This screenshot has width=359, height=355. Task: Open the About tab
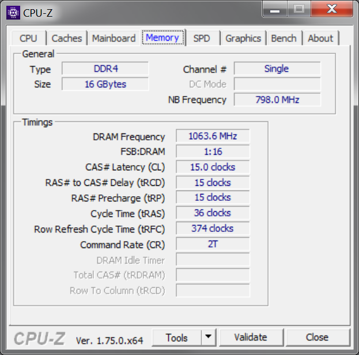point(320,38)
